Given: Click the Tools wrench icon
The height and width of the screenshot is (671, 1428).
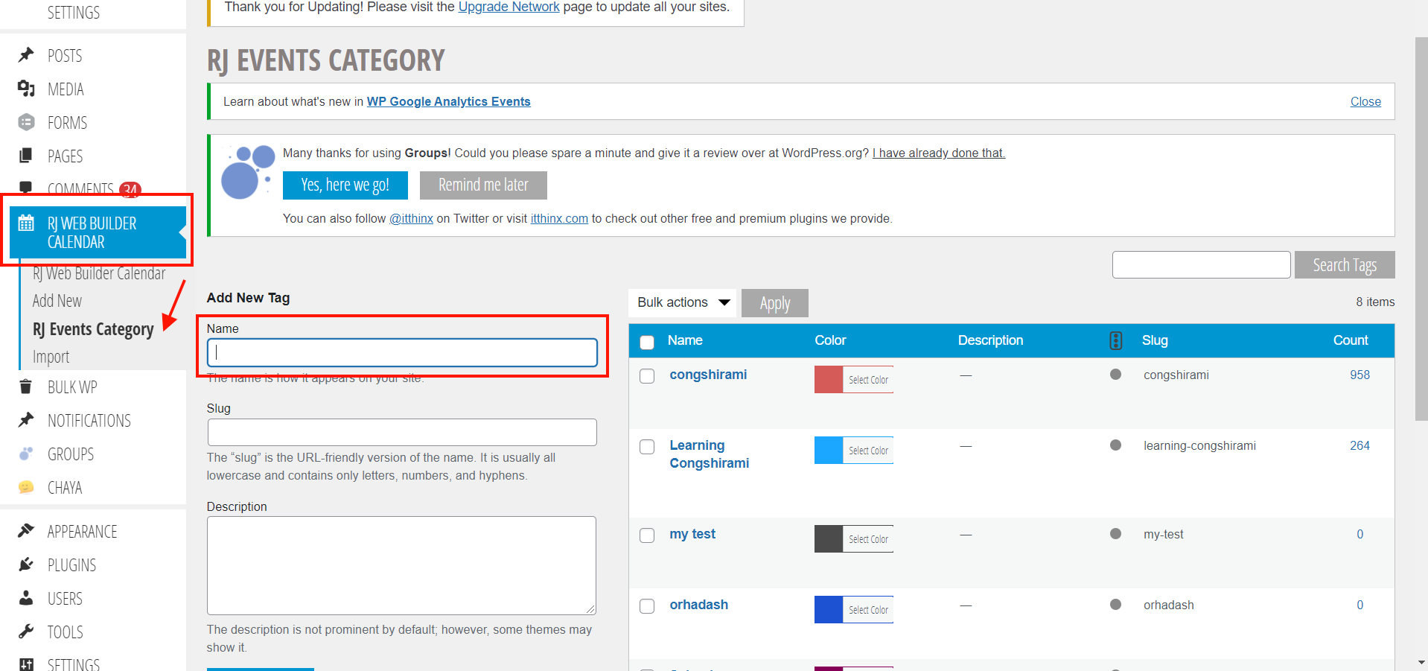Looking at the screenshot, I should [x=26, y=632].
